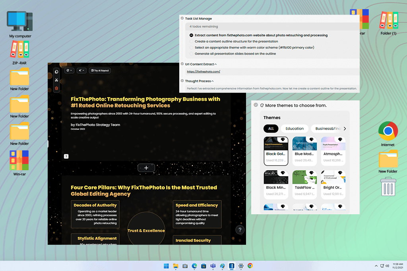
Task: Open the Recycle Bin desktop icon
Action: pos(388,186)
